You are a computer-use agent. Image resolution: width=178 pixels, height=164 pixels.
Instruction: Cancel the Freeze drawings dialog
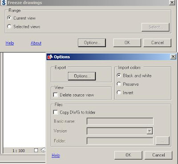(158, 43)
